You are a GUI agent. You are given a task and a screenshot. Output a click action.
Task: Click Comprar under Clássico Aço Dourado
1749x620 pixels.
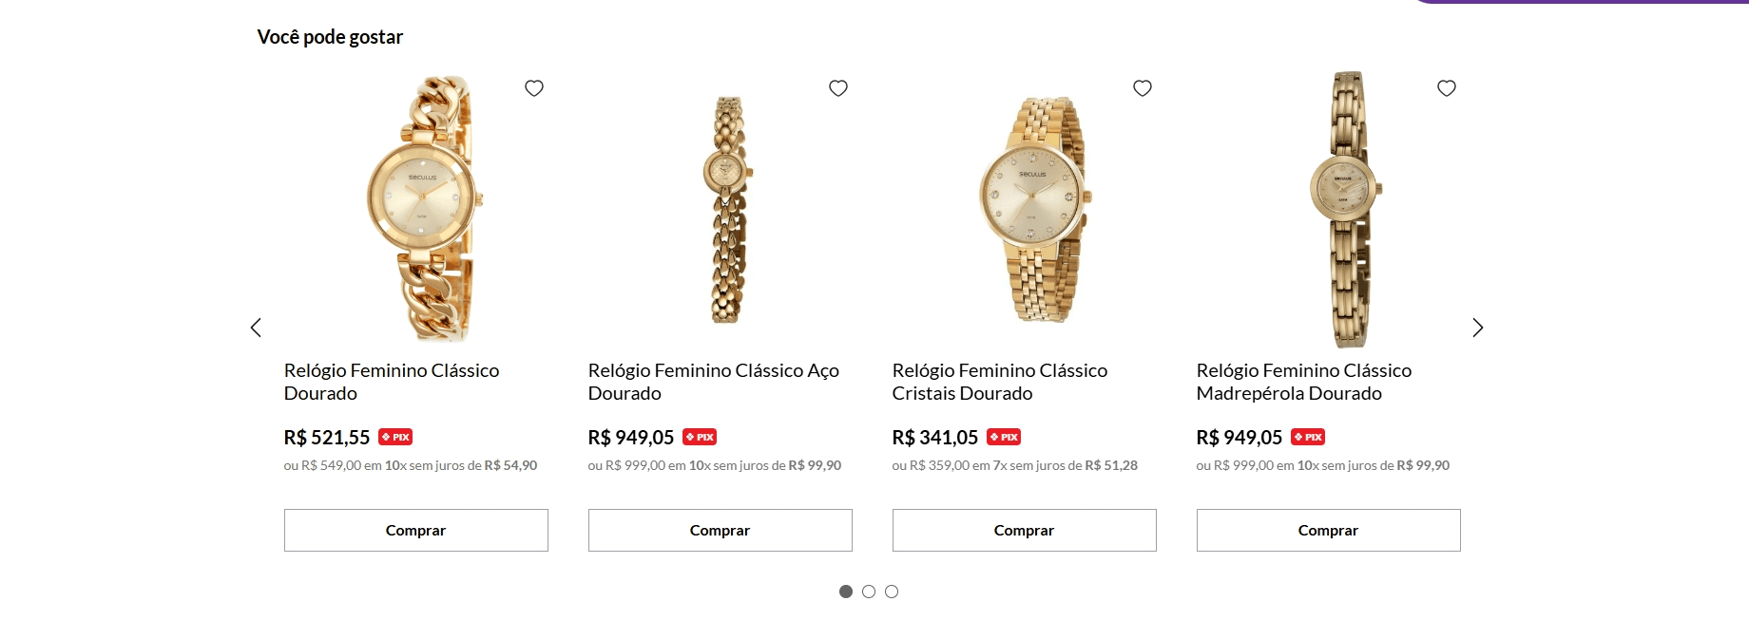(x=721, y=530)
